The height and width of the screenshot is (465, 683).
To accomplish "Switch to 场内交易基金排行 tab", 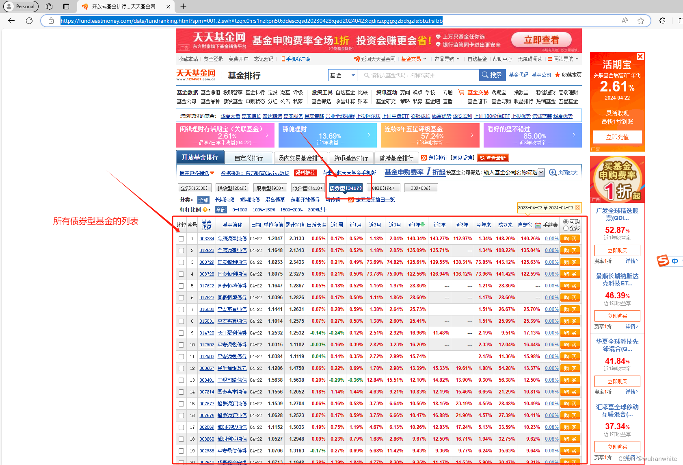I will pos(300,158).
